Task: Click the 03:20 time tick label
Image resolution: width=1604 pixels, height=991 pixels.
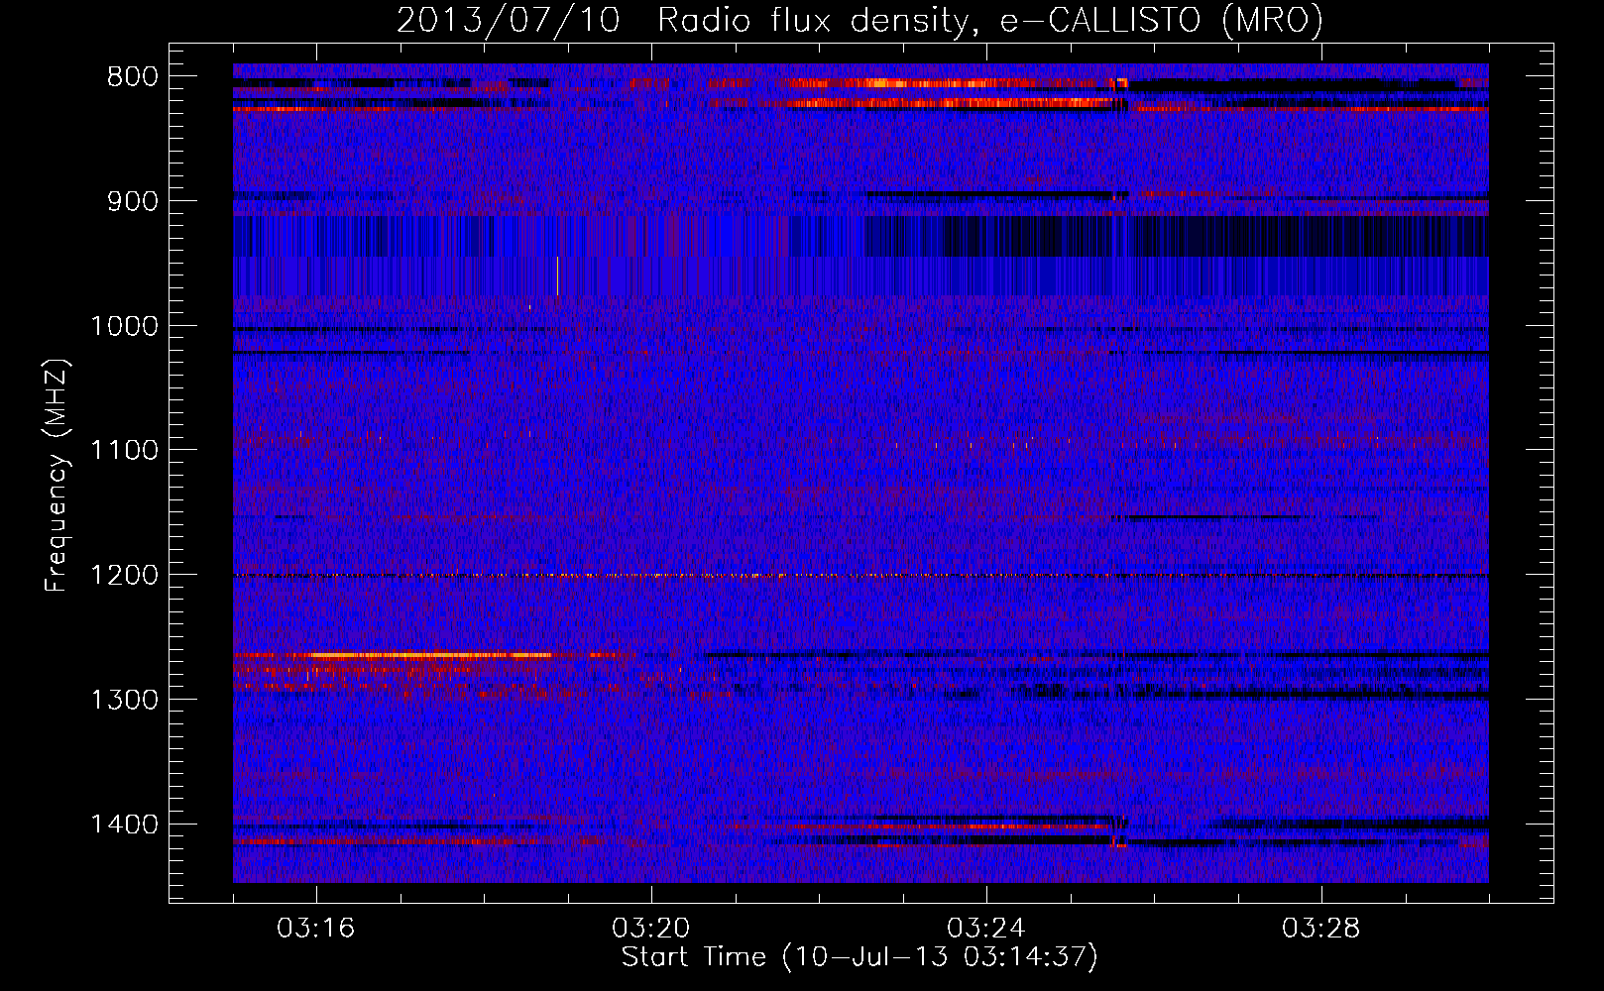Action: (651, 929)
